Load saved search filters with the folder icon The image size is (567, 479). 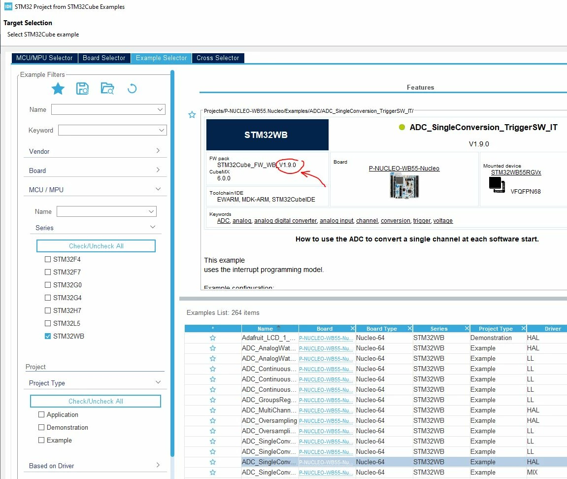[x=107, y=89]
